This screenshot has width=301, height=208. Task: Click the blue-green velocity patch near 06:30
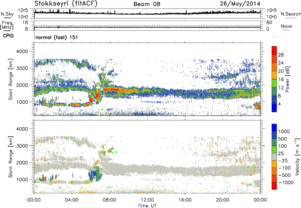[95, 173]
